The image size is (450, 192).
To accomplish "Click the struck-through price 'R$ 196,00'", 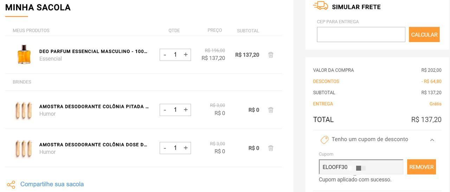I will [215, 50].
